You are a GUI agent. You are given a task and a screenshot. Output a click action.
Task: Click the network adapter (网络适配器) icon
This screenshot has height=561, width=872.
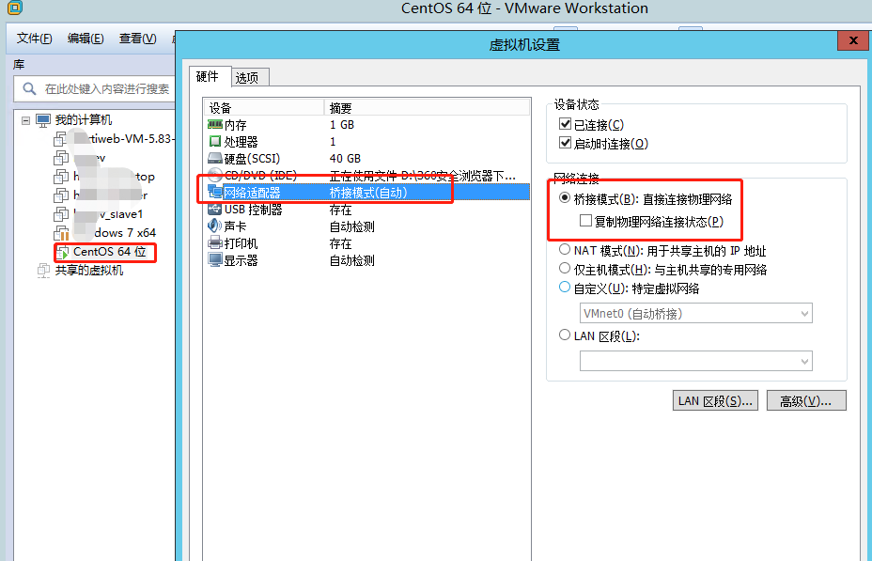[214, 193]
